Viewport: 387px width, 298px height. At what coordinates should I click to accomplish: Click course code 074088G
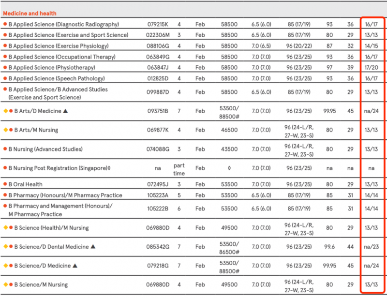pos(158,149)
